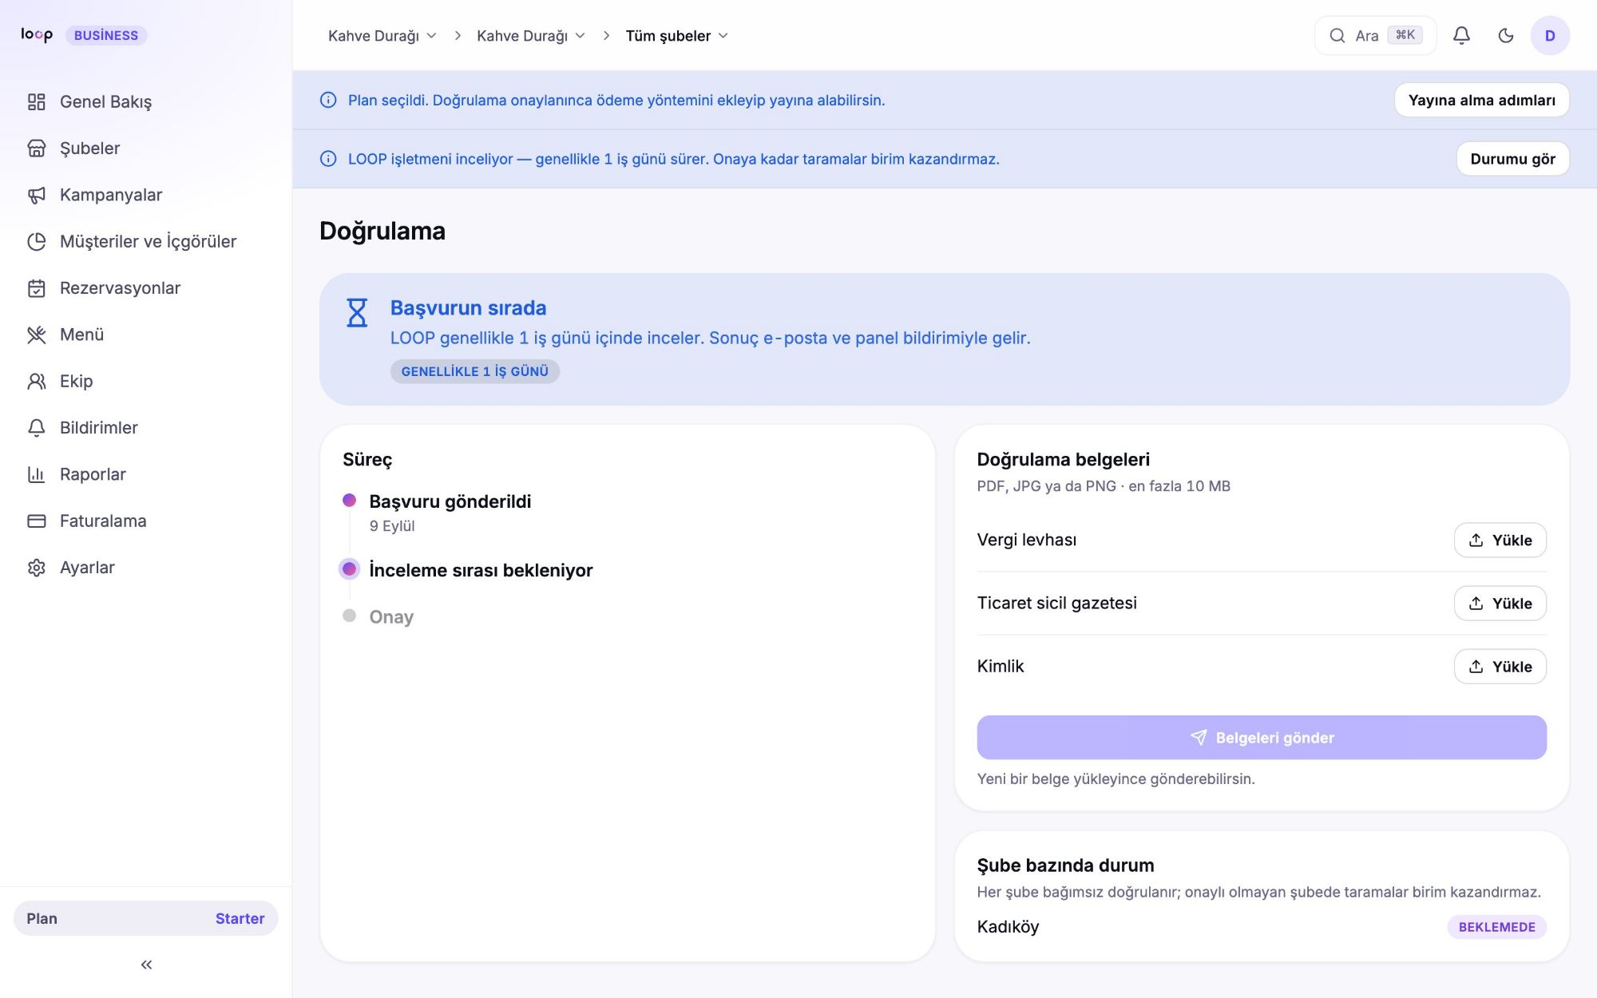Go to Şubeler page

[x=146, y=149]
